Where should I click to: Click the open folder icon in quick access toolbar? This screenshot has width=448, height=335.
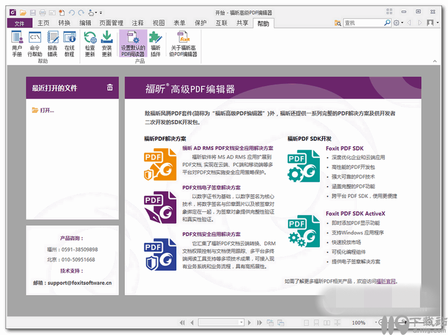(23, 12)
